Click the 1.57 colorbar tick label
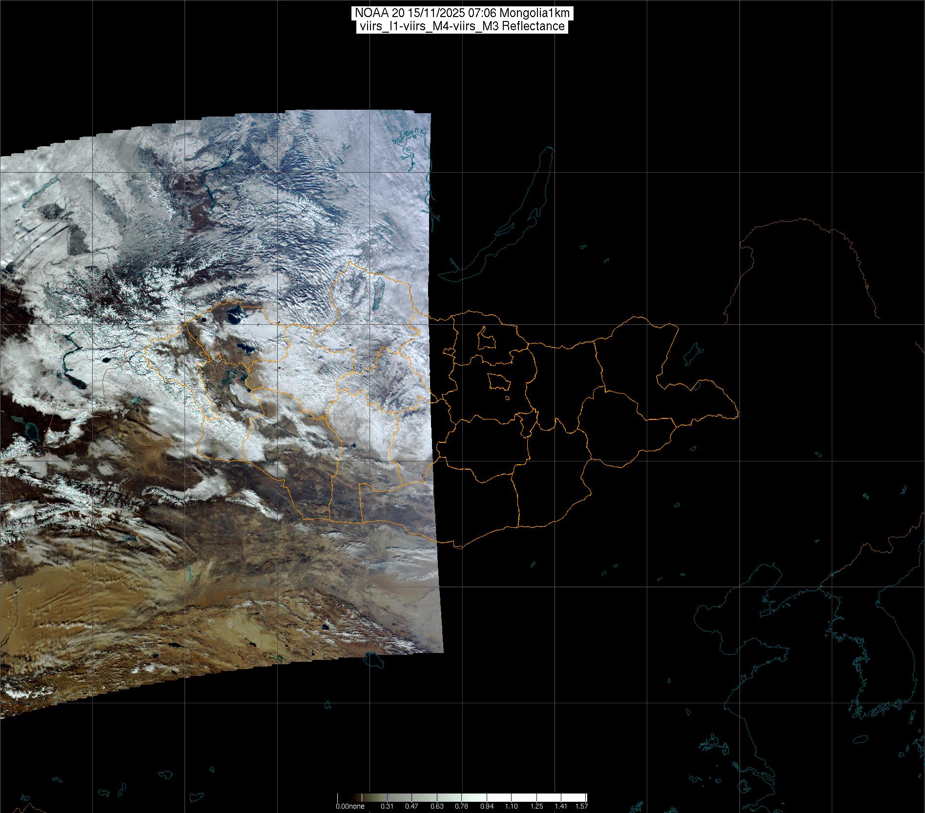The height and width of the screenshot is (813, 925). pos(581,807)
